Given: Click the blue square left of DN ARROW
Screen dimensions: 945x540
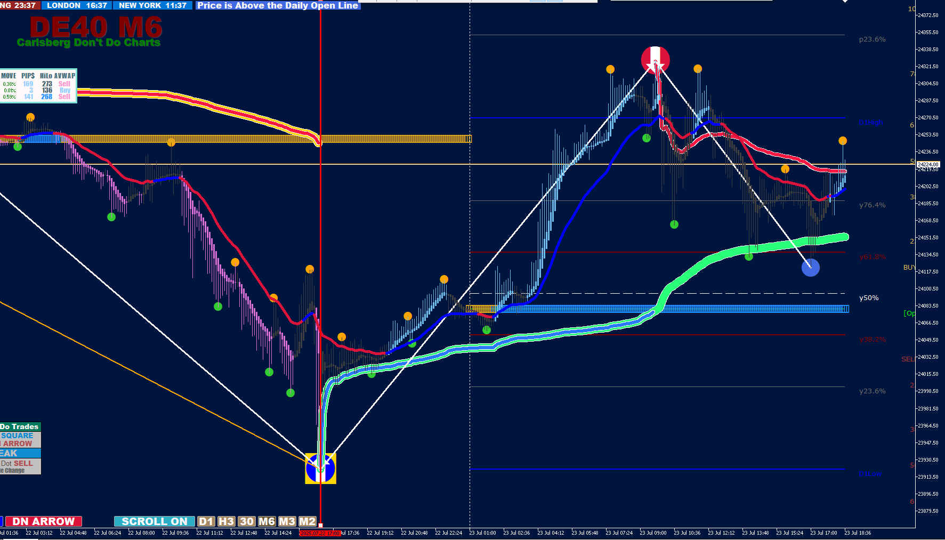Looking at the screenshot, I should [2, 521].
